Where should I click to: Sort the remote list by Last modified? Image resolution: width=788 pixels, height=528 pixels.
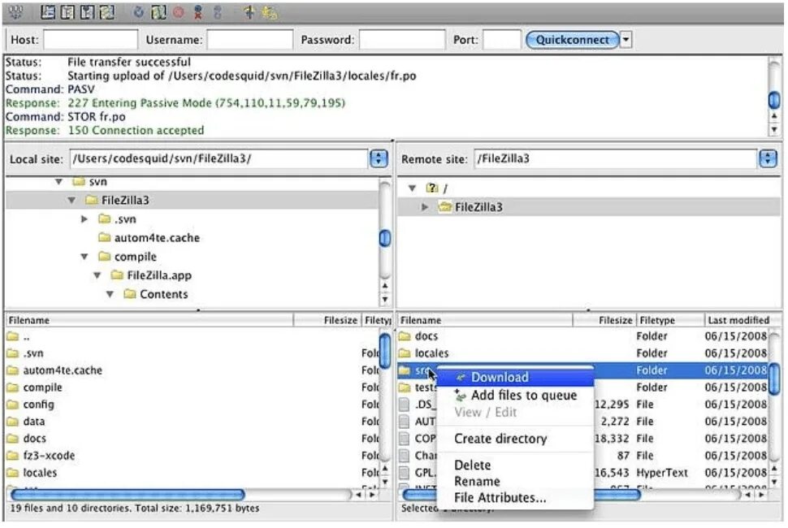(x=743, y=320)
